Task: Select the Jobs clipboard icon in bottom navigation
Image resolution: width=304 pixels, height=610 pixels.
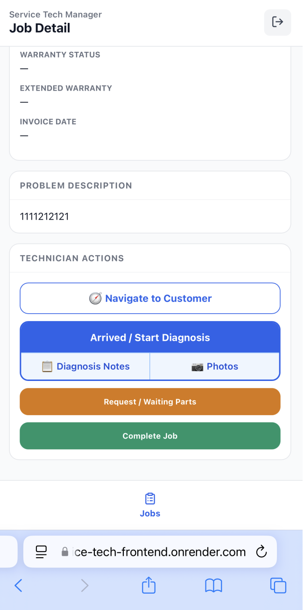Action: pos(149,498)
